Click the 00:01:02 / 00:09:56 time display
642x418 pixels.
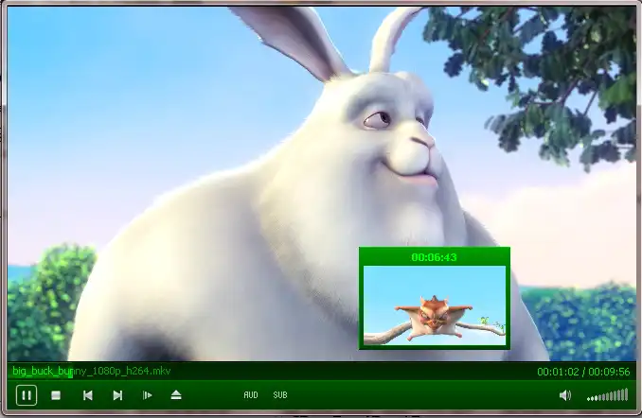click(583, 372)
